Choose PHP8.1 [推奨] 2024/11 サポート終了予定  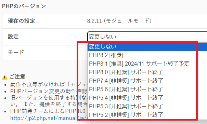[147, 64]
